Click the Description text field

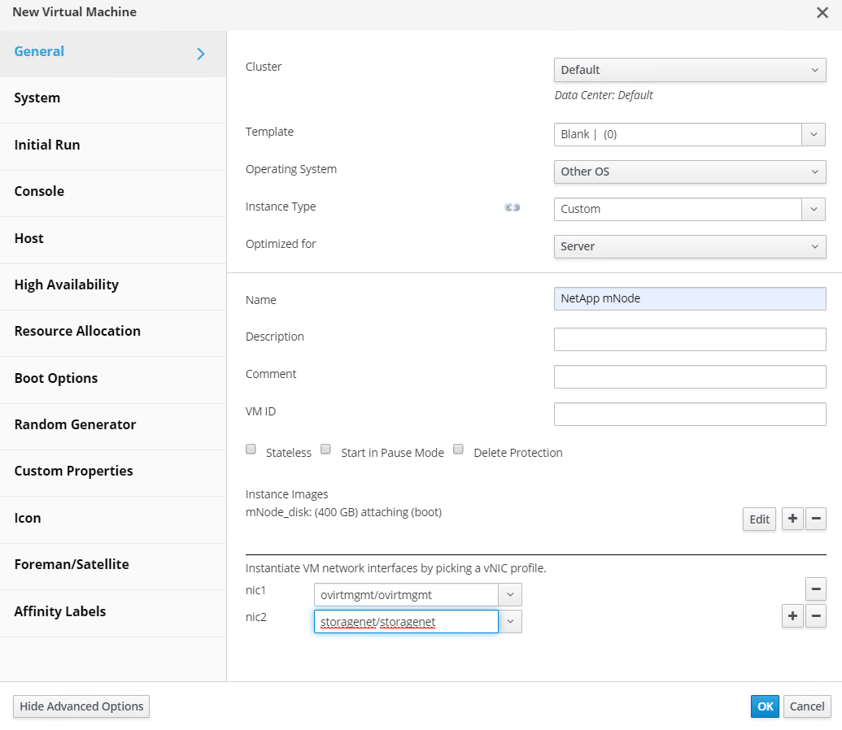(x=689, y=339)
